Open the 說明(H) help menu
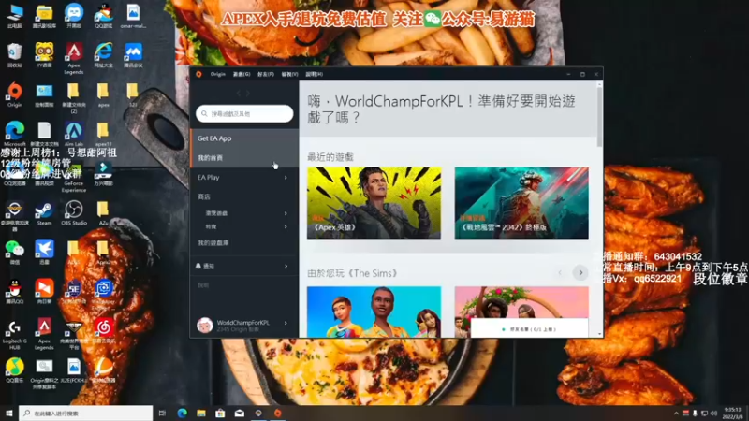The height and width of the screenshot is (421, 749). coord(314,74)
